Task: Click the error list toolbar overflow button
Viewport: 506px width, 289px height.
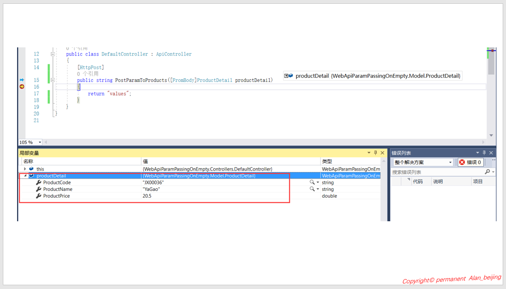Action: point(494,161)
